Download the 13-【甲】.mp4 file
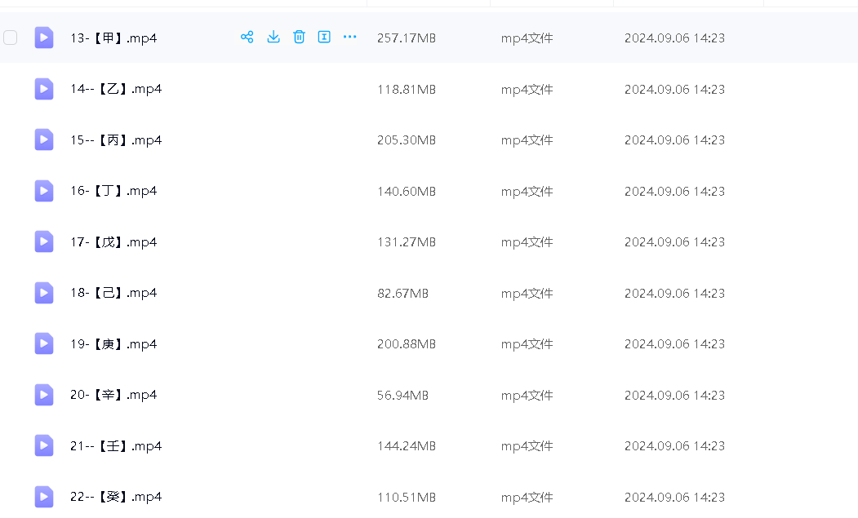Image resolution: width=858 pixels, height=518 pixels. (x=273, y=37)
